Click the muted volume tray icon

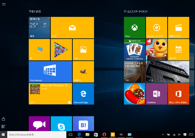click(x=179, y=134)
